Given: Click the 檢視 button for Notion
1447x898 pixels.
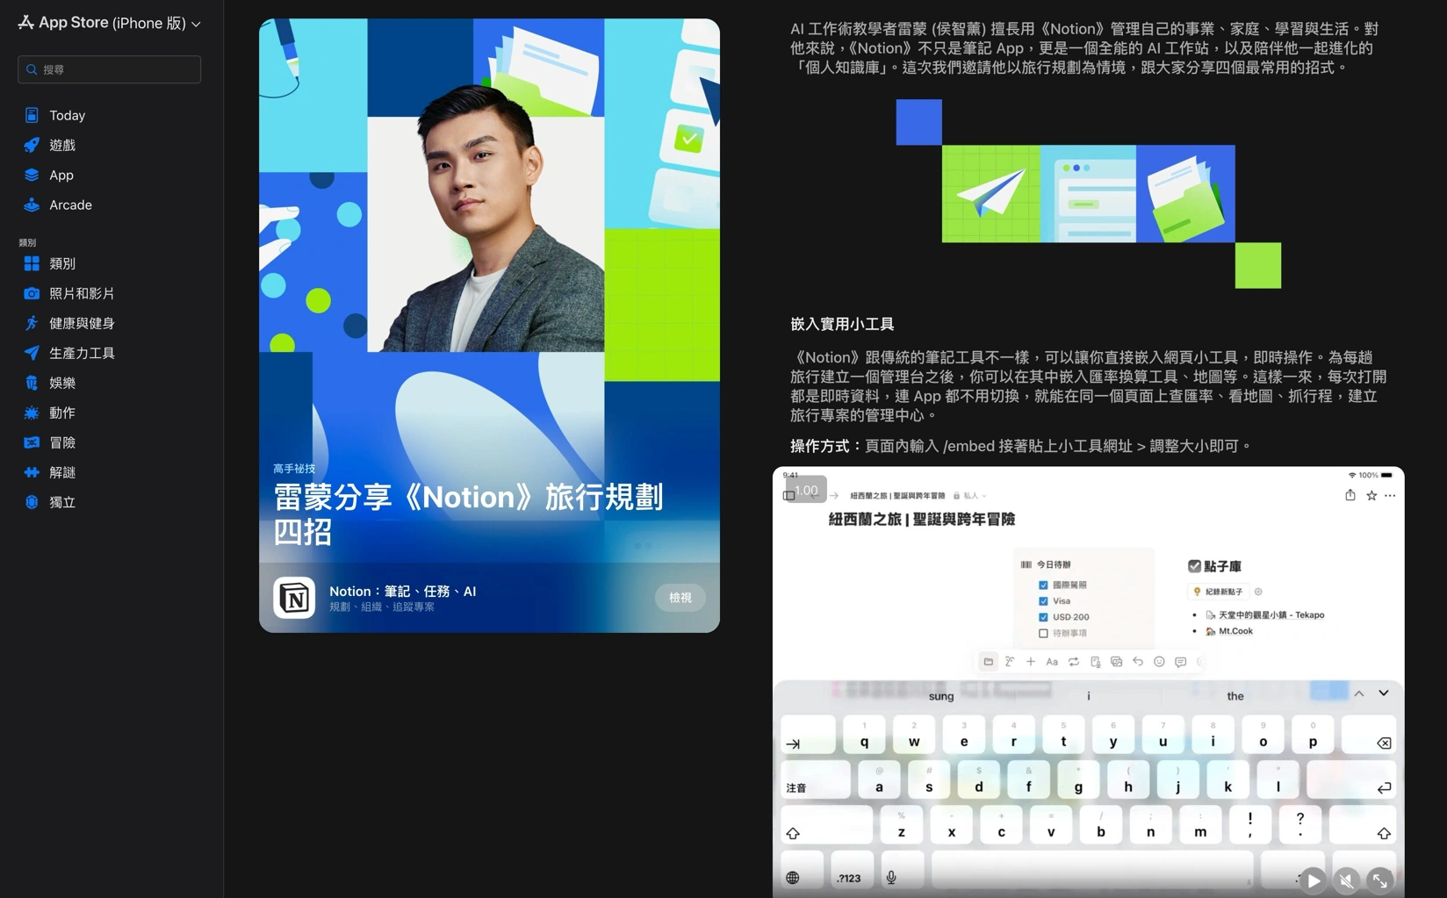Looking at the screenshot, I should (x=680, y=598).
